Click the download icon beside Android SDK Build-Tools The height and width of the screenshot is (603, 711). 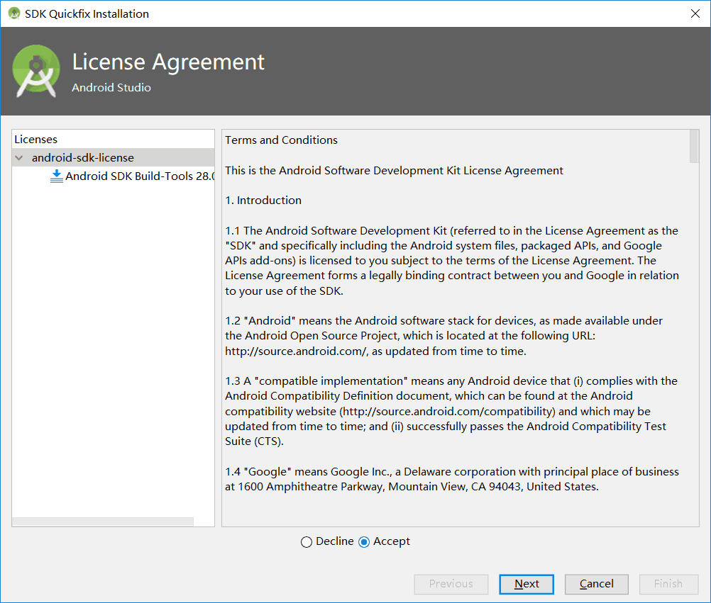click(x=56, y=176)
